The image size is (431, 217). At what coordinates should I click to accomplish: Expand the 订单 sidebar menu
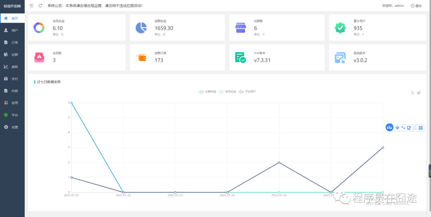coord(12,43)
